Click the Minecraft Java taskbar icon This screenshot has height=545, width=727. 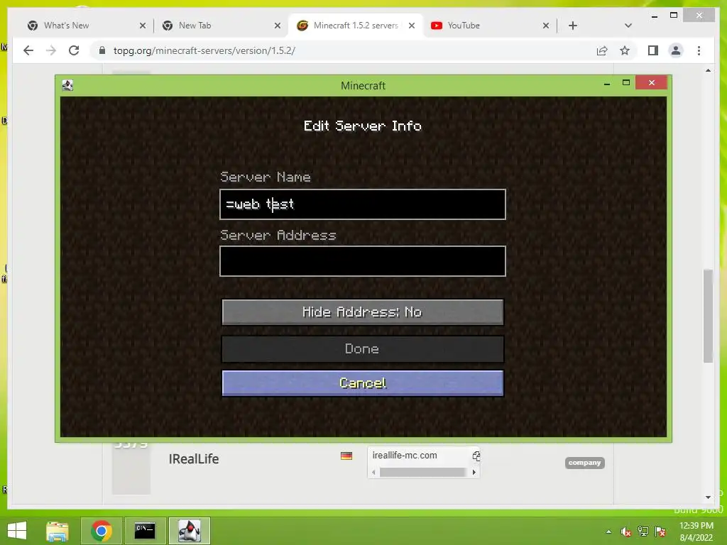click(189, 531)
